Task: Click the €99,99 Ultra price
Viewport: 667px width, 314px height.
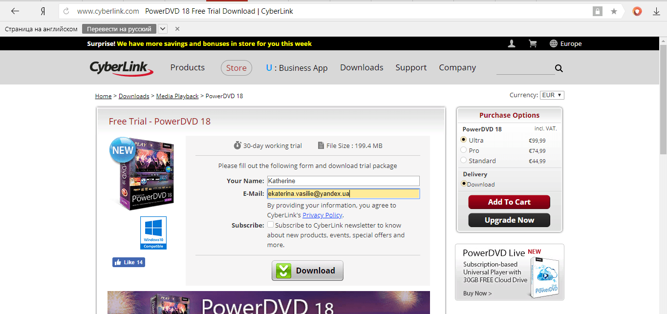Action: [x=537, y=141]
